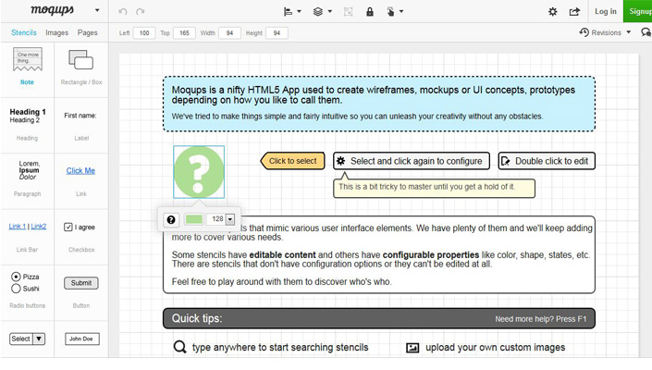Click the Top position field
Screen dimensions: 652x370
click(x=185, y=33)
